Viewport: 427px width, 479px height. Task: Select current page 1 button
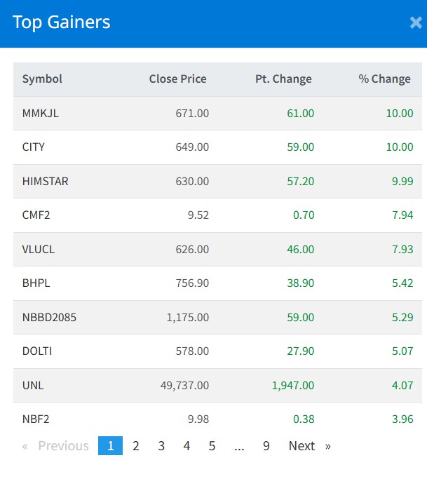pos(110,446)
